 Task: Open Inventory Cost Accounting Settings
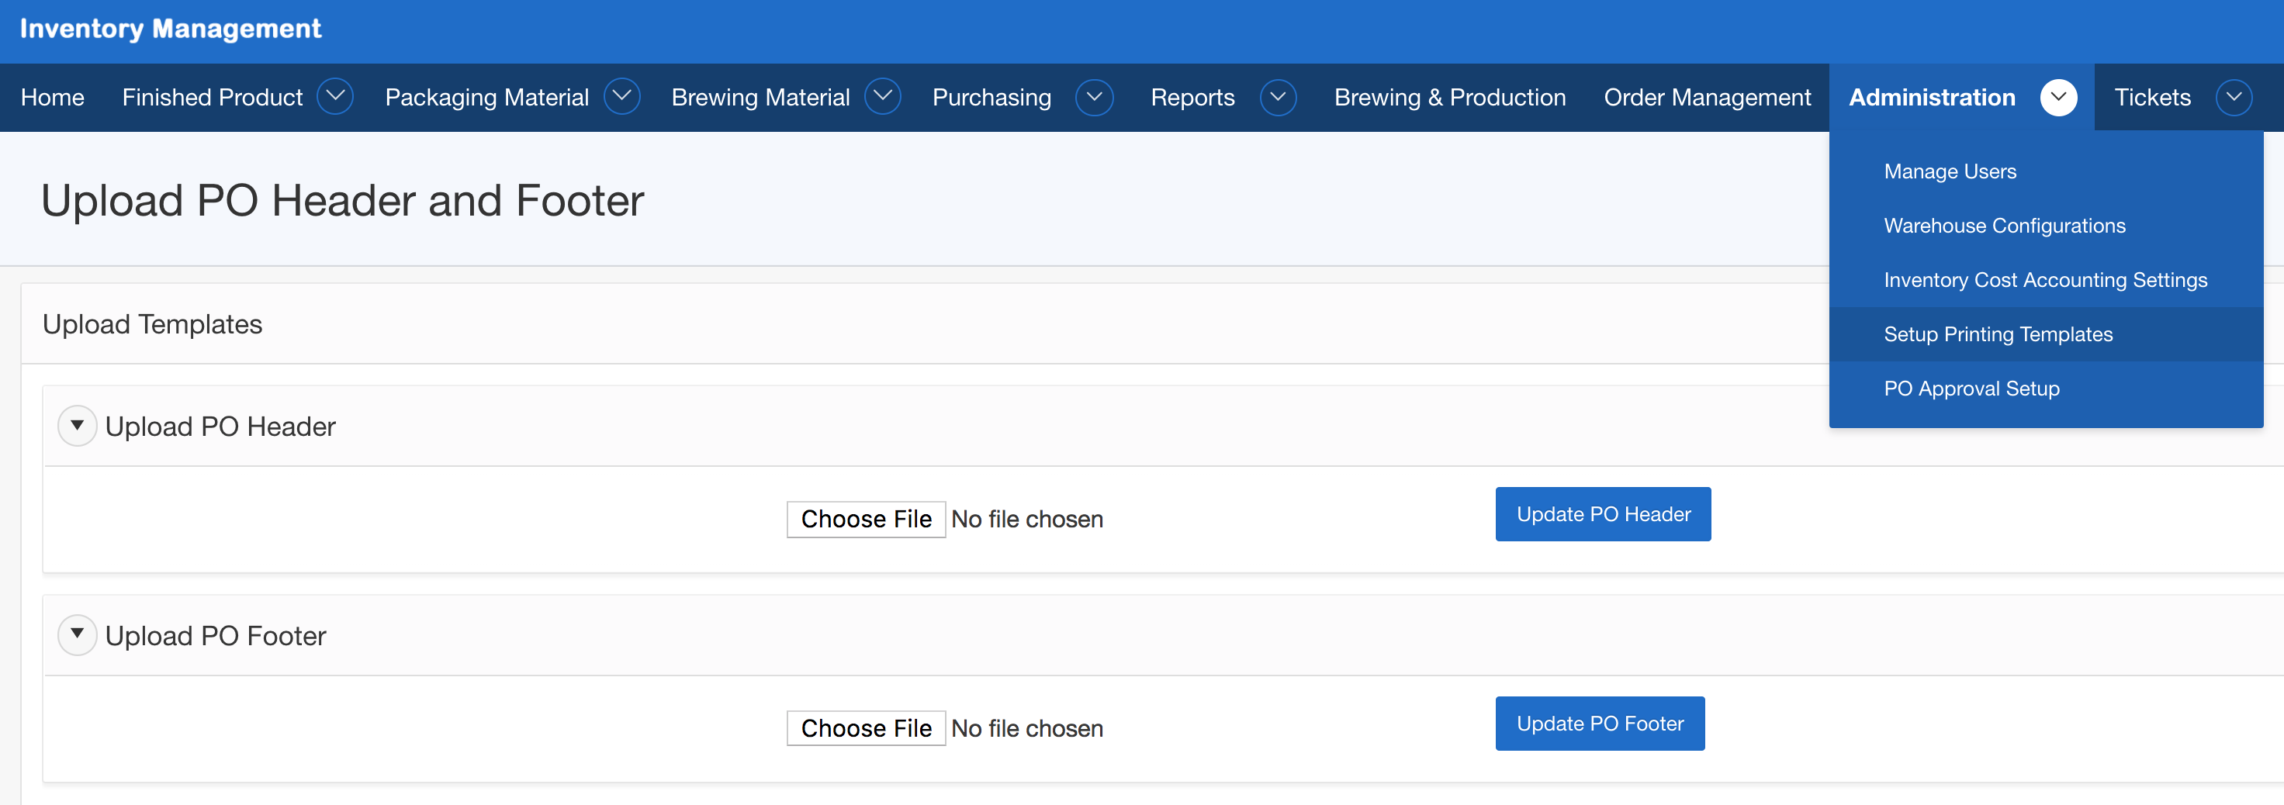click(x=2044, y=280)
